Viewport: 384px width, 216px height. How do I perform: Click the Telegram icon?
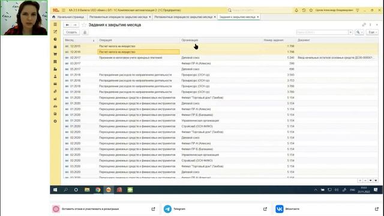point(168,209)
